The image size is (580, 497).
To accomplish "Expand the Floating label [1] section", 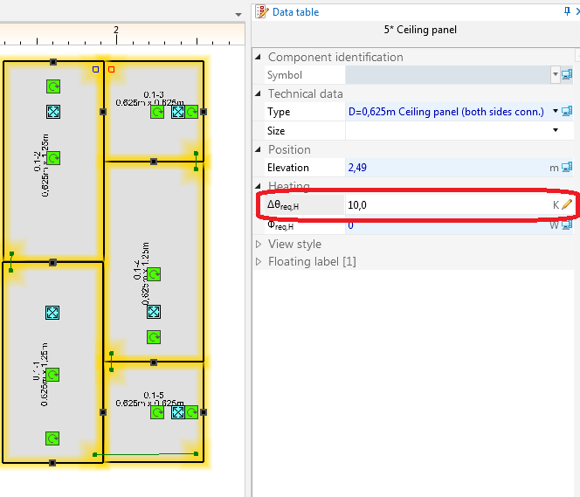I will 259,262.
